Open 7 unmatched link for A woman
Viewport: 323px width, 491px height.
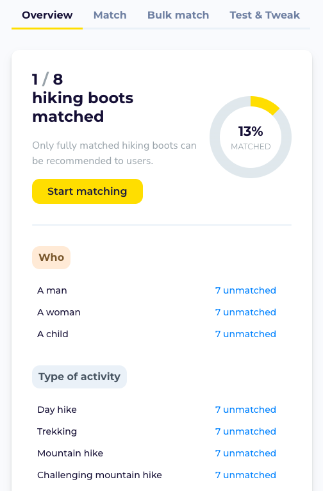click(x=245, y=312)
